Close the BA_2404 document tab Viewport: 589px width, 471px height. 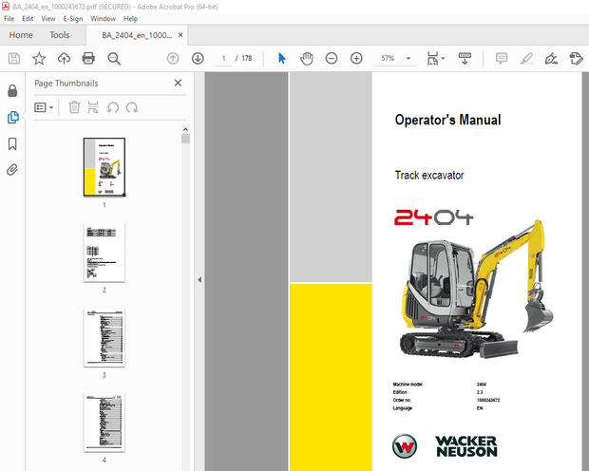[180, 35]
